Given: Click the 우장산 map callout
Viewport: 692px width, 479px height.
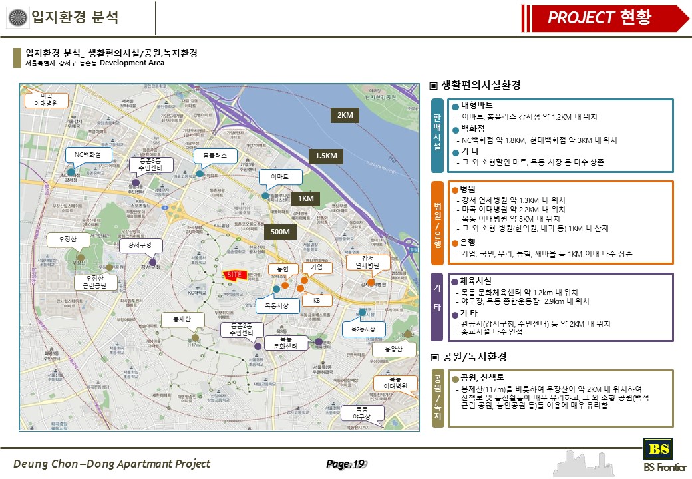Looking at the screenshot, I should pyautogui.click(x=68, y=239).
